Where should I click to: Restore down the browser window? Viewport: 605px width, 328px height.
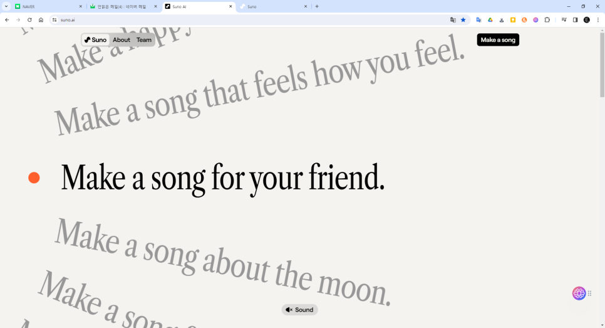tap(583, 6)
